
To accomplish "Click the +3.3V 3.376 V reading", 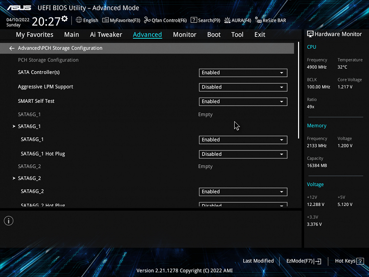I will click(x=314, y=224).
